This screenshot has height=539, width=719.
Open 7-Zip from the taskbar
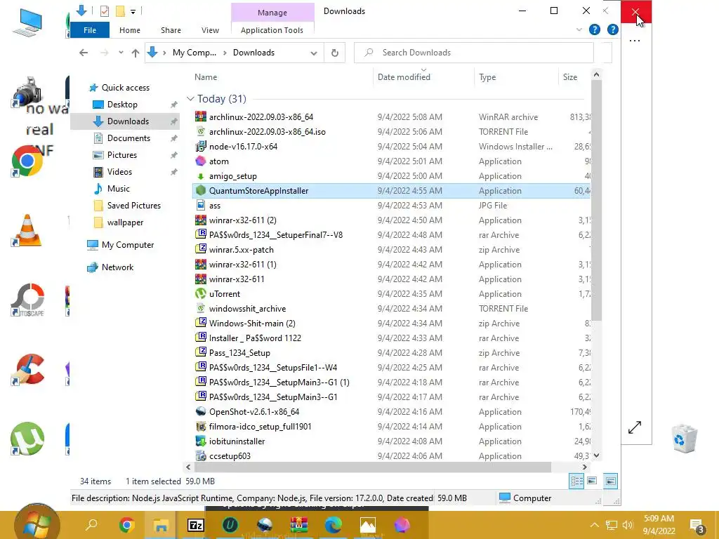(x=195, y=525)
